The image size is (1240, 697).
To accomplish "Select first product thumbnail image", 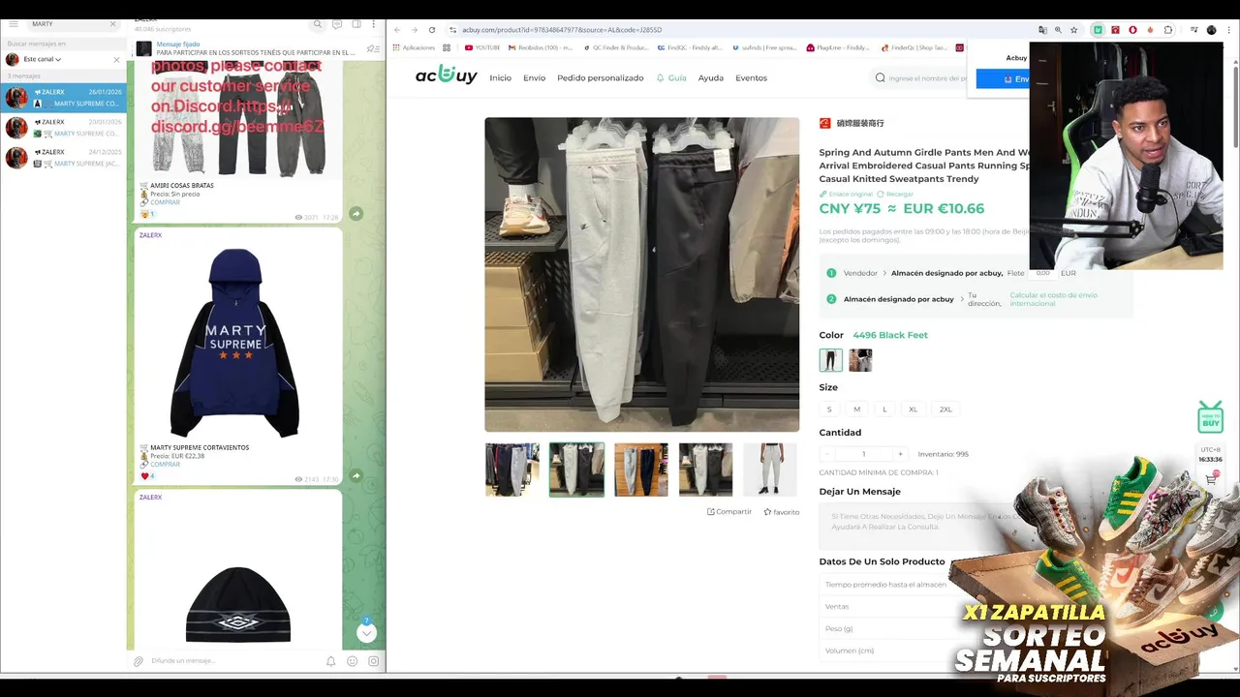I will coord(511,470).
